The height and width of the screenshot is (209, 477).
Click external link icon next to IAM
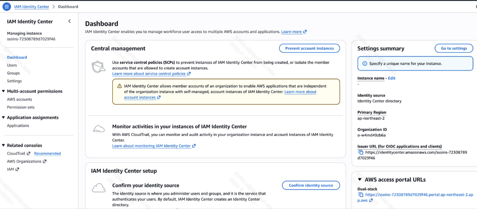(x=17, y=169)
